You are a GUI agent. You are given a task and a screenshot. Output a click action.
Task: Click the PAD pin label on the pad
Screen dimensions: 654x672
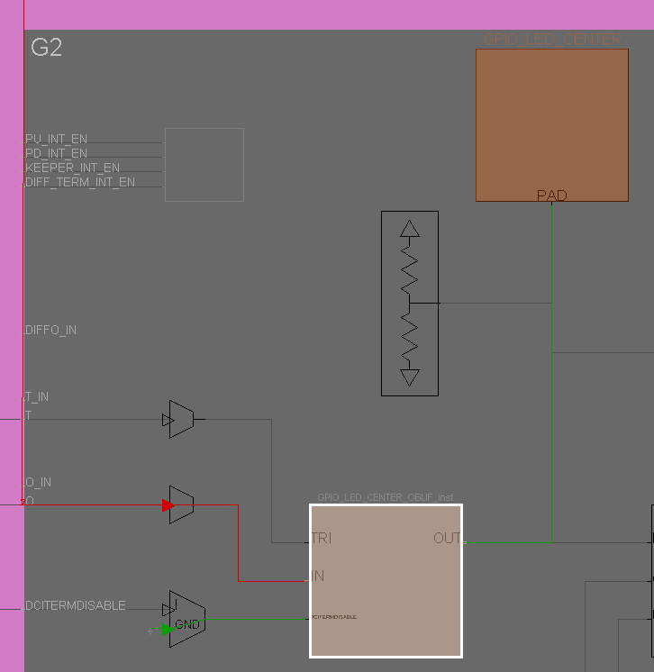[552, 195]
